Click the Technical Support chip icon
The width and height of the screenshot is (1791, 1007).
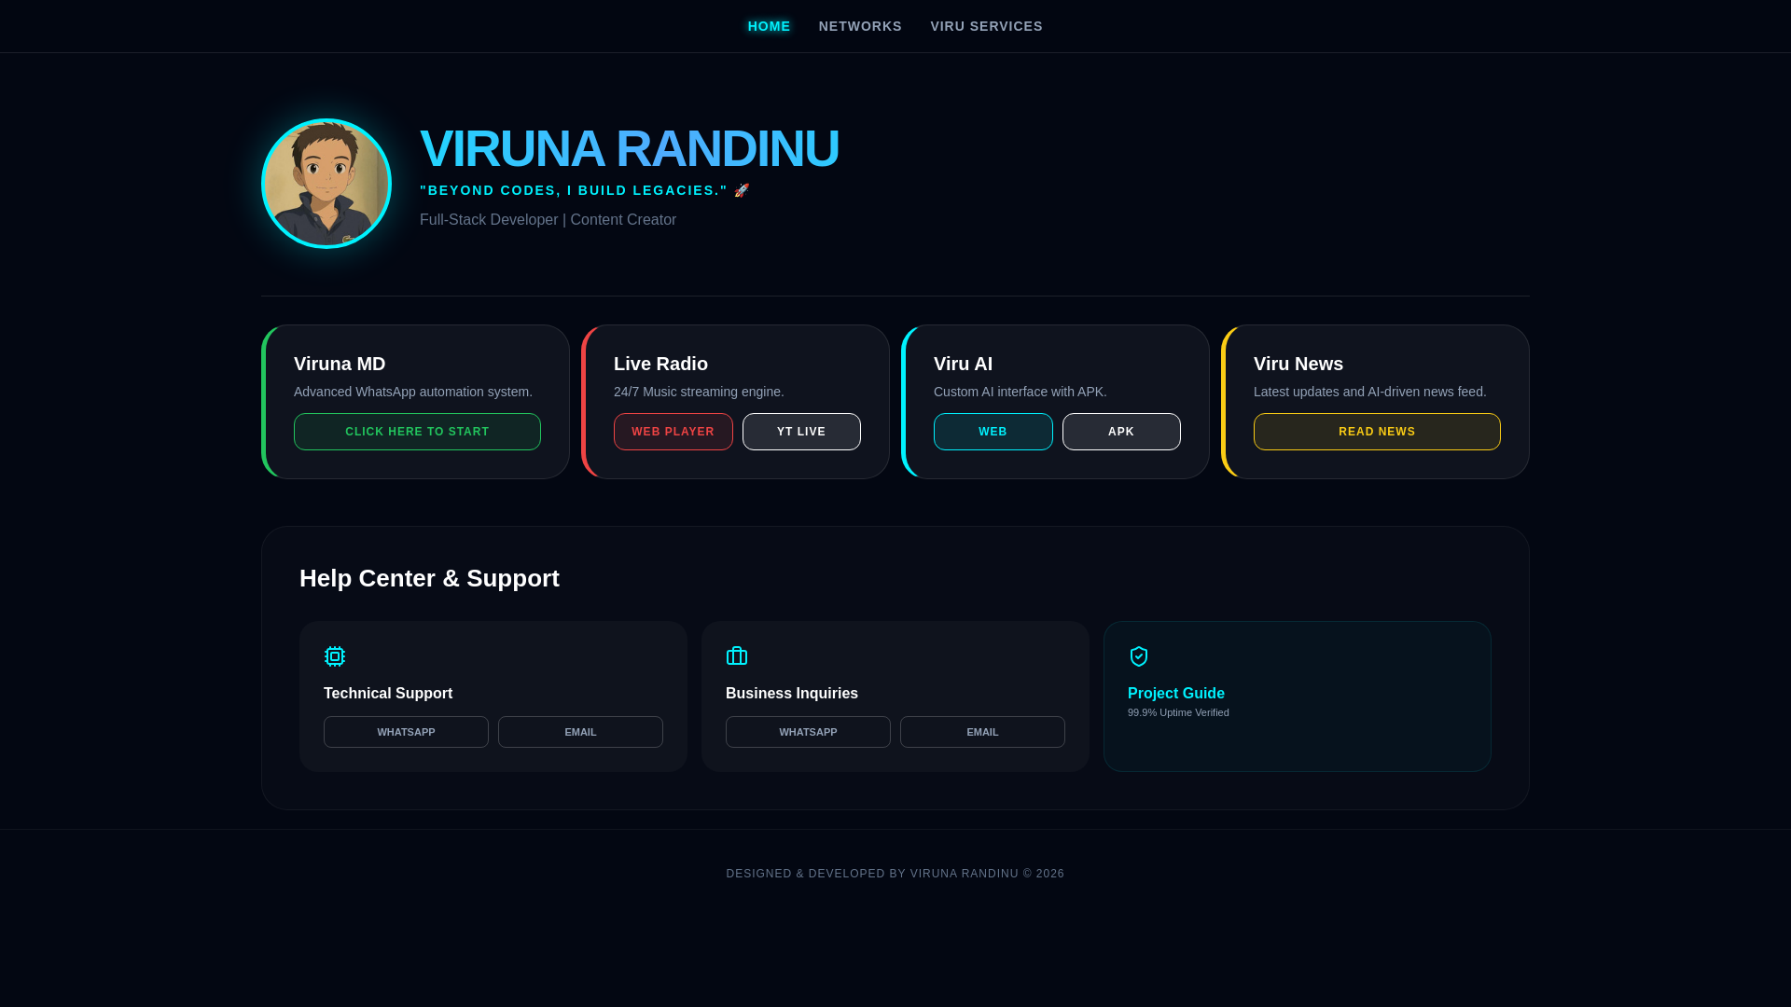[x=335, y=656]
